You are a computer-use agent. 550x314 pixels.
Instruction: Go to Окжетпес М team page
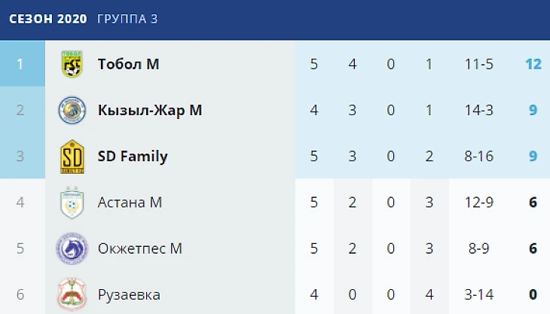pyautogui.click(x=139, y=248)
